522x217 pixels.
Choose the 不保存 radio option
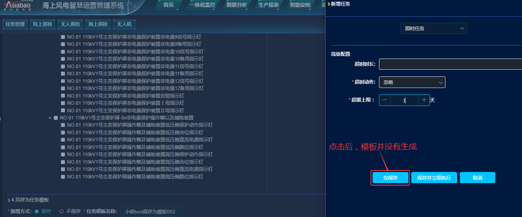point(61,211)
